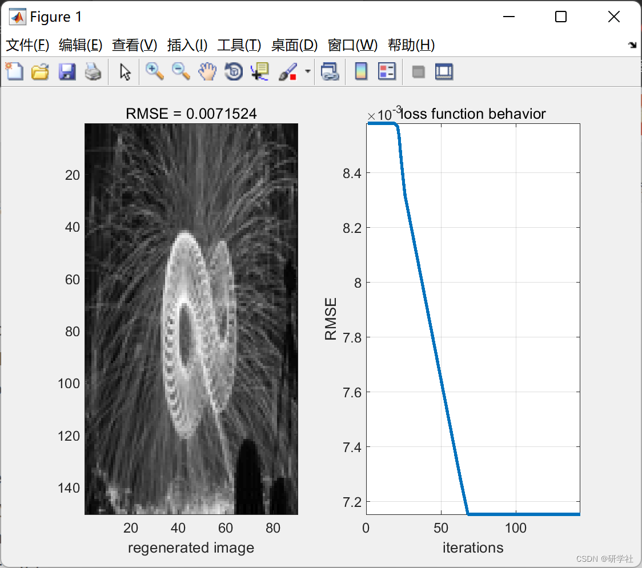Select the Data Cursor tool

tap(260, 71)
